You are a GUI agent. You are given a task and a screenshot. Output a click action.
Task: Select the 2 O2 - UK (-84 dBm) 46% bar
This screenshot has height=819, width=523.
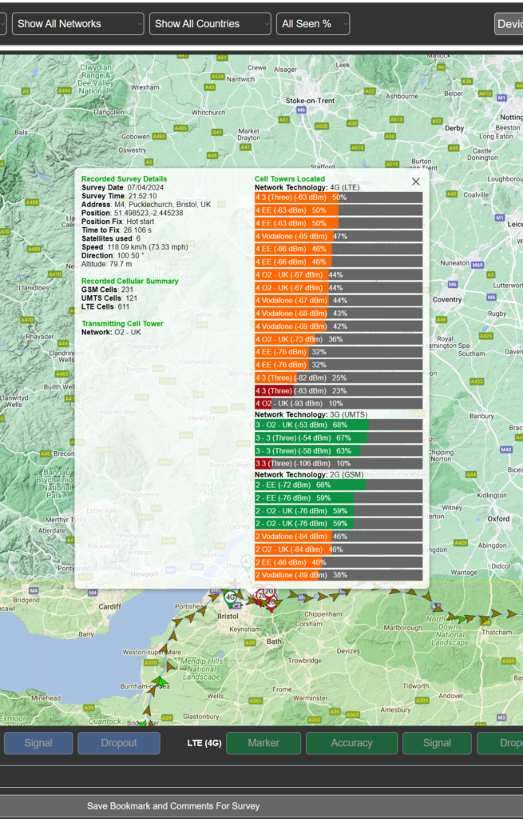point(339,549)
